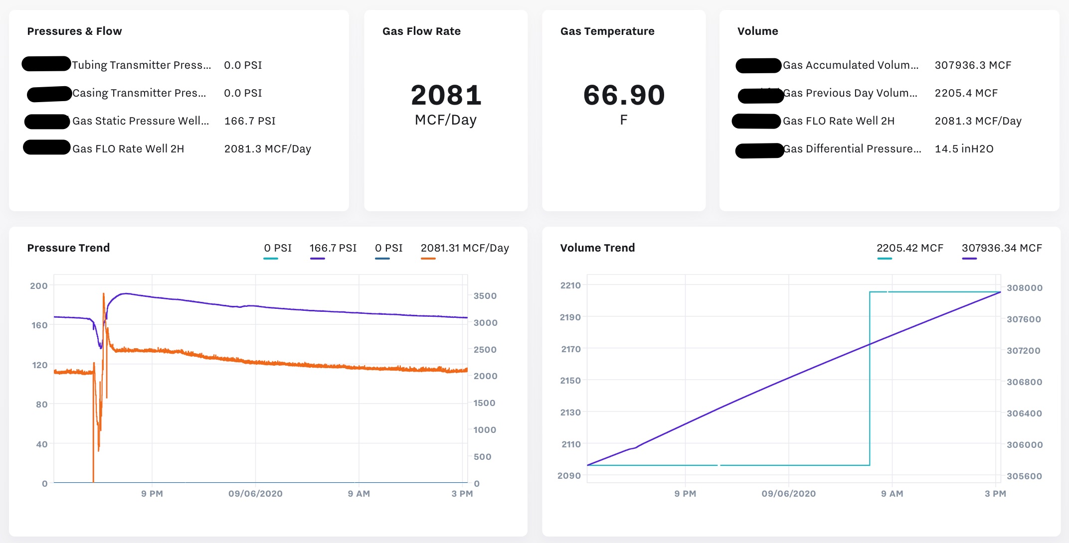
Task: Click the 9 AM axis label in Volume Trend
Action: pos(892,494)
